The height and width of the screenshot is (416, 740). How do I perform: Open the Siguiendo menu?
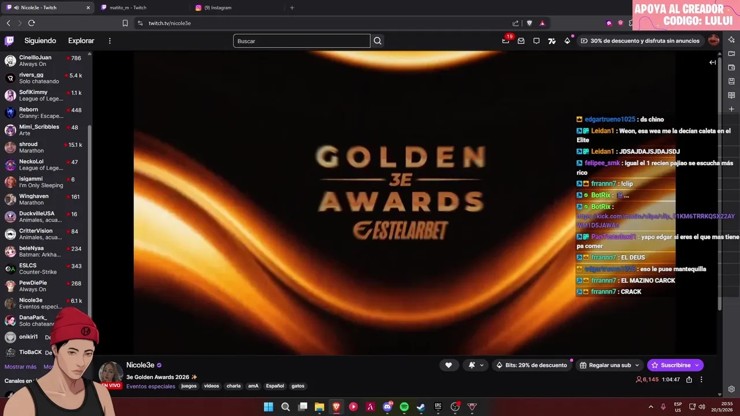pos(40,41)
